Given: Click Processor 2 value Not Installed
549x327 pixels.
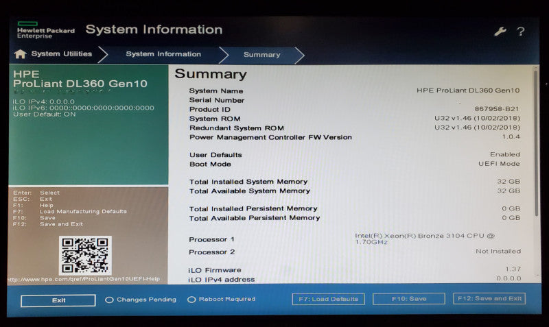Looking at the screenshot, I should (498, 251).
